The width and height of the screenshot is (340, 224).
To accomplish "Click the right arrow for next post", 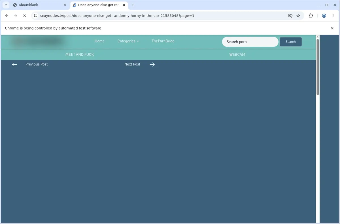I will tap(152, 65).
